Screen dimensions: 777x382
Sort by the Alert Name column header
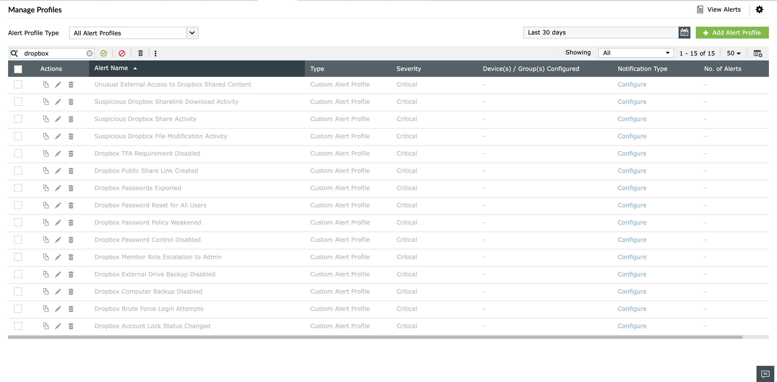click(x=111, y=68)
